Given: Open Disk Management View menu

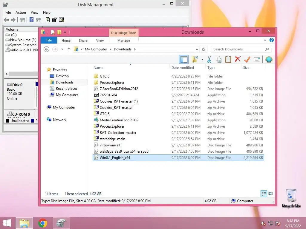Looking at the screenshot, I should (x=34, y=13).
